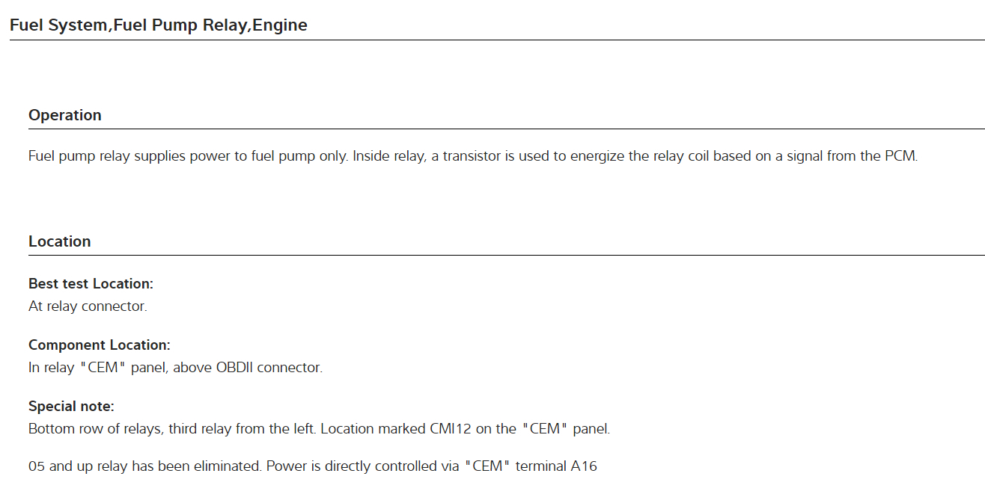Select the Operation section heading
The height and width of the screenshot is (497, 985).
click(x=65, y=115)
